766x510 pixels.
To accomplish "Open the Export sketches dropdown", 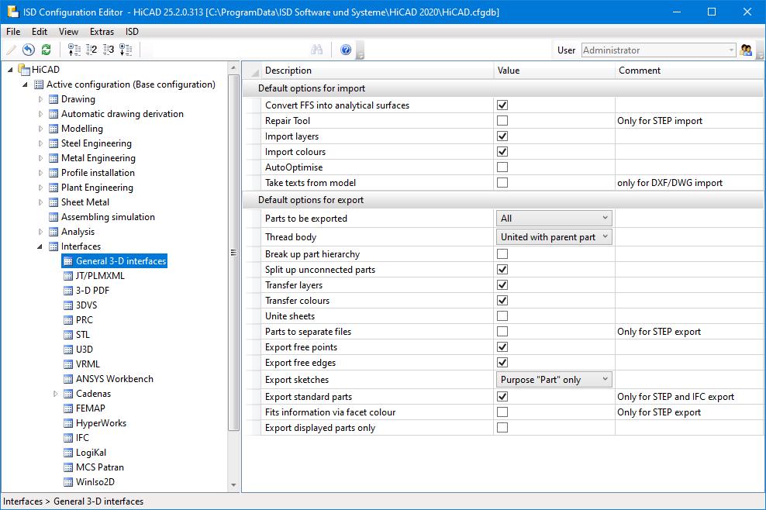I will [x=554, y=380].
